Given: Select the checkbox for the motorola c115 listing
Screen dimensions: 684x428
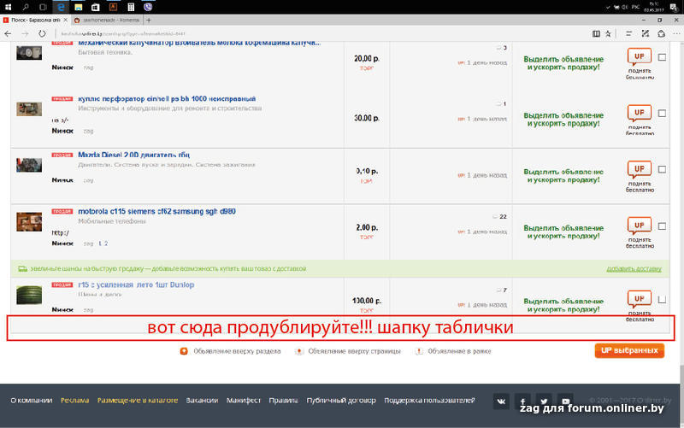Looking at the screenshot, I should point(663,226).
